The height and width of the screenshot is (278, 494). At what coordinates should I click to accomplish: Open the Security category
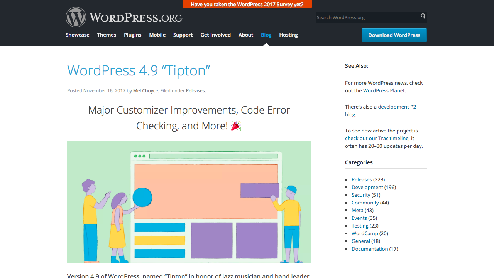pyautogui.click(x=361, y=195)
